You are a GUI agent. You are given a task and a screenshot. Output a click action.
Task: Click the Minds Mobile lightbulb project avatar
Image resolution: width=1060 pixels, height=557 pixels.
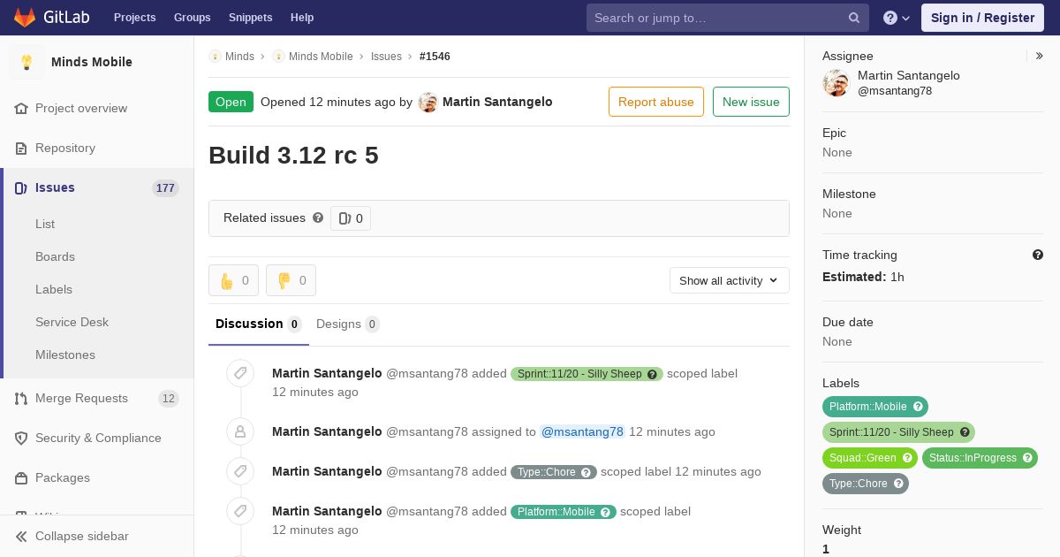tap(26, 62)
